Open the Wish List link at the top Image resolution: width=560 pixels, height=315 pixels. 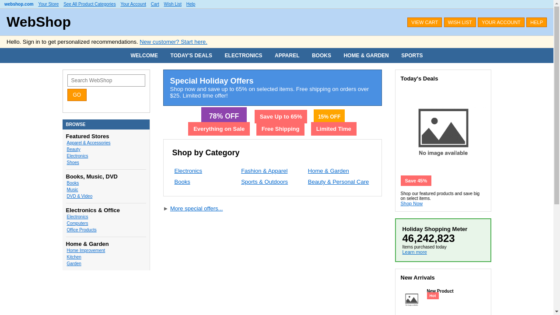pos(172,4)
